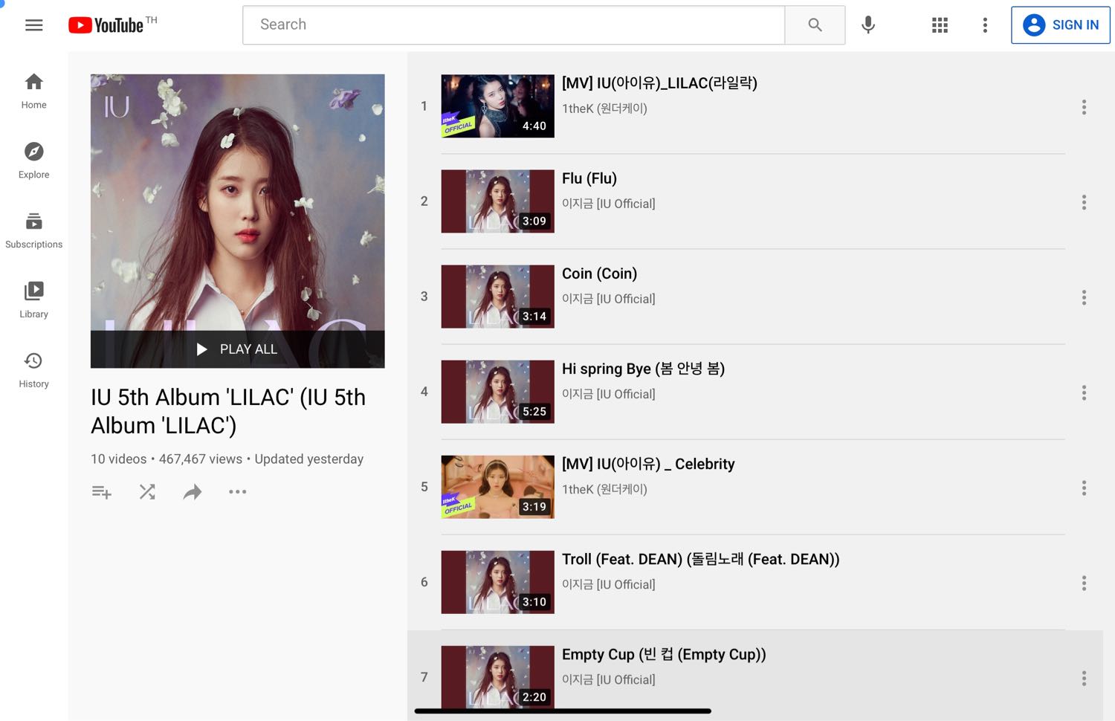Viewport: 1115px width, 721px height.
Task: Click the YouTube logo
Action: (x=112, y=25)
